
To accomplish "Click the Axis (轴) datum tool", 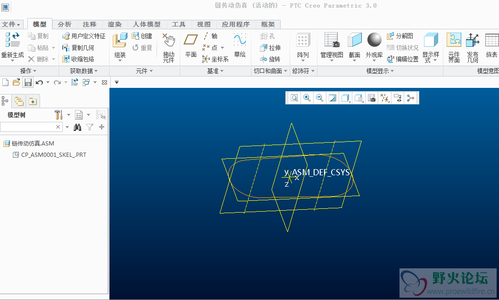I will [x=210, y=36].
